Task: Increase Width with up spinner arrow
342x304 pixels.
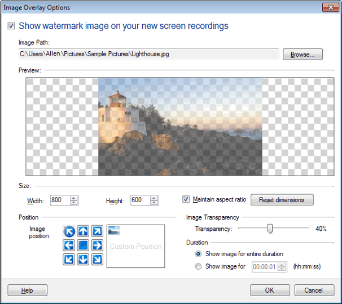Action: (74, 198)
